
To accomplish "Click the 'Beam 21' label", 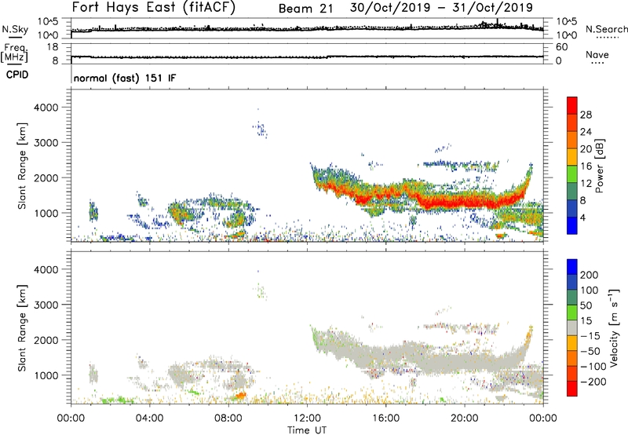I will (x=305, y=9).
